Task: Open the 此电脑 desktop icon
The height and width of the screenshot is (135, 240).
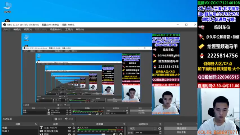Action: click(7, 7)
